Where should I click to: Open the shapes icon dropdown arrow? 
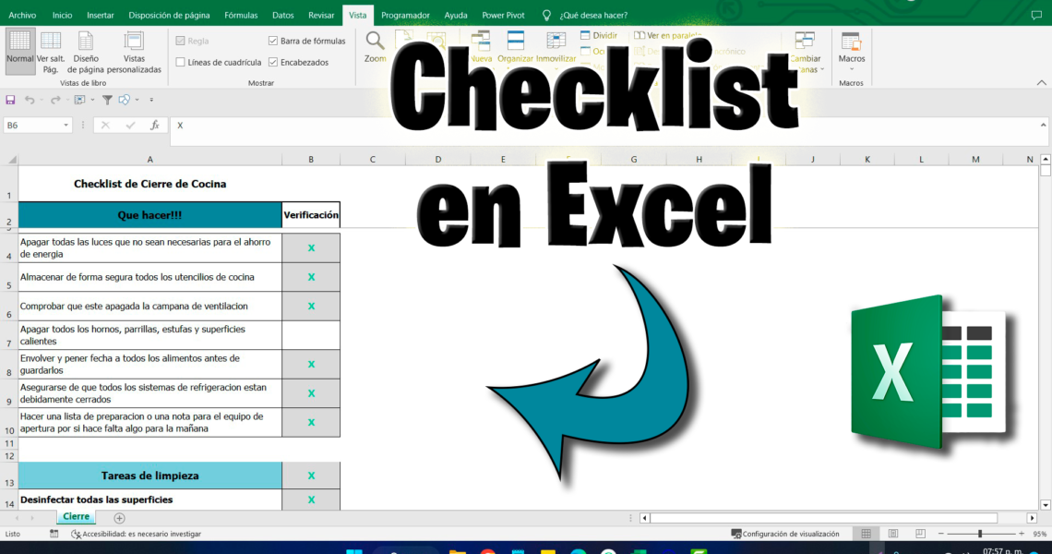point(137,100)
